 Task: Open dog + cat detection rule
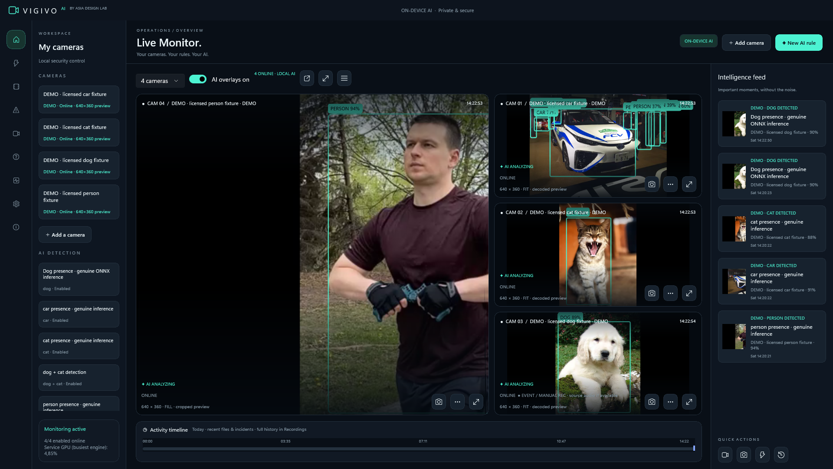click(79, 377)
